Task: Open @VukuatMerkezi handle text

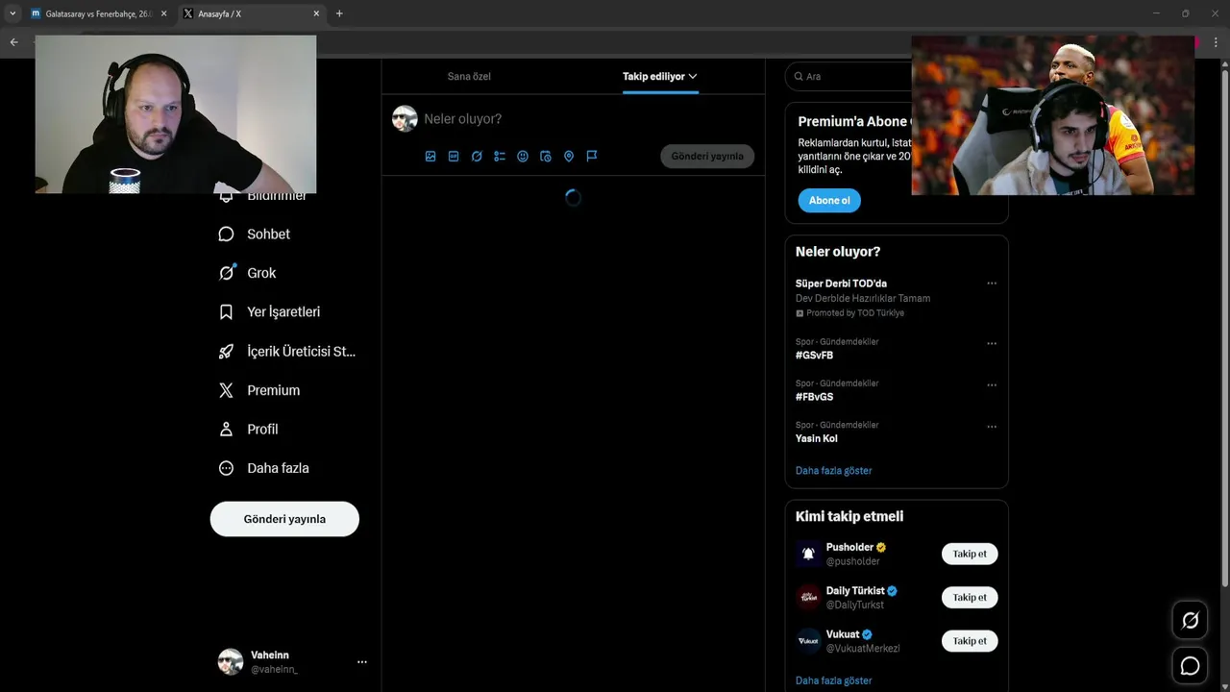Action: (x=863, y=648)
